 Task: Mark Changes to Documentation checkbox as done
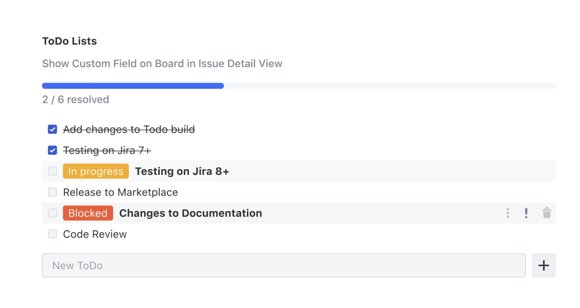click(53, 213)
